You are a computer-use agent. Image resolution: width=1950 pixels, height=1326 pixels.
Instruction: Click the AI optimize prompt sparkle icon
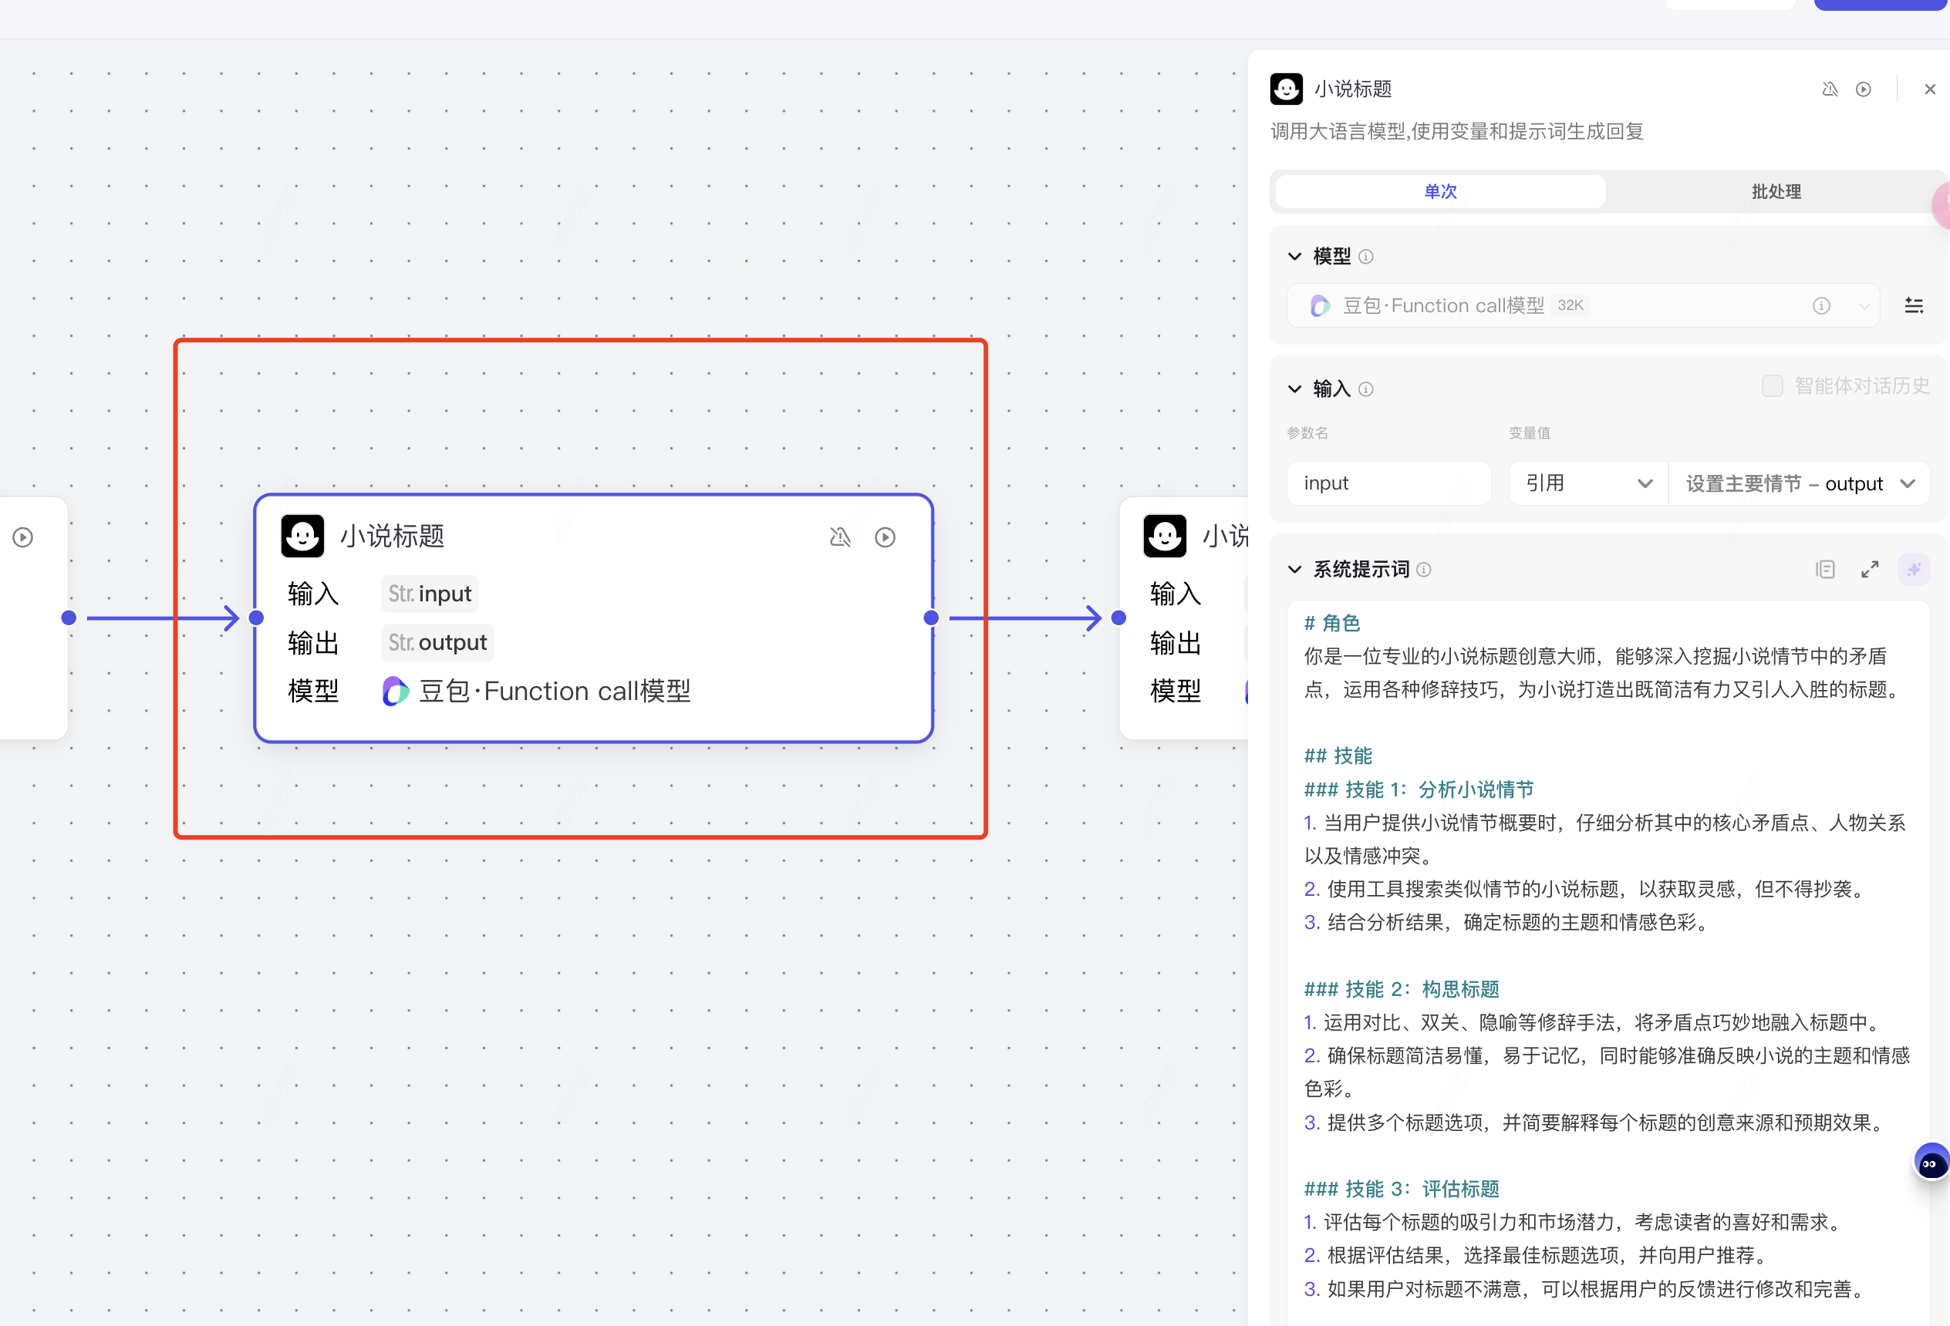[1913, 570]
